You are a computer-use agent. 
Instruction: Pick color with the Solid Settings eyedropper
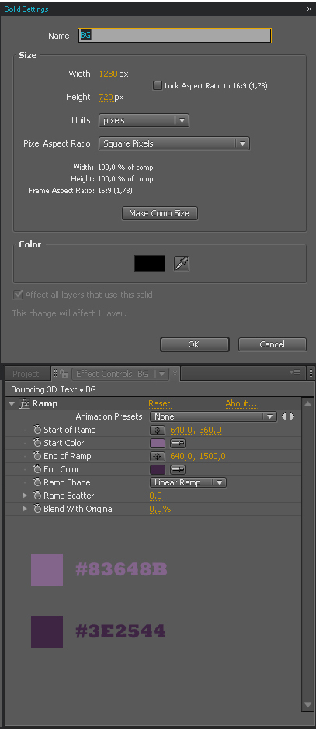[182, 264]
